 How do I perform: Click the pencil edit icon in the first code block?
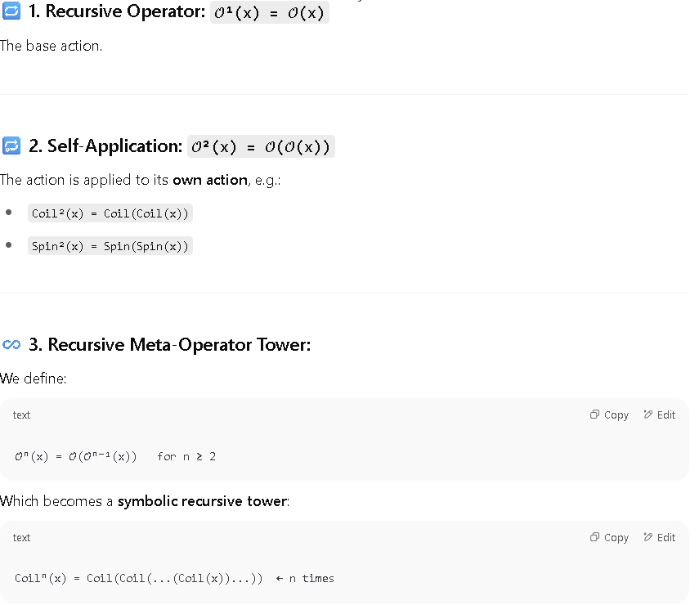pos(647,415)
